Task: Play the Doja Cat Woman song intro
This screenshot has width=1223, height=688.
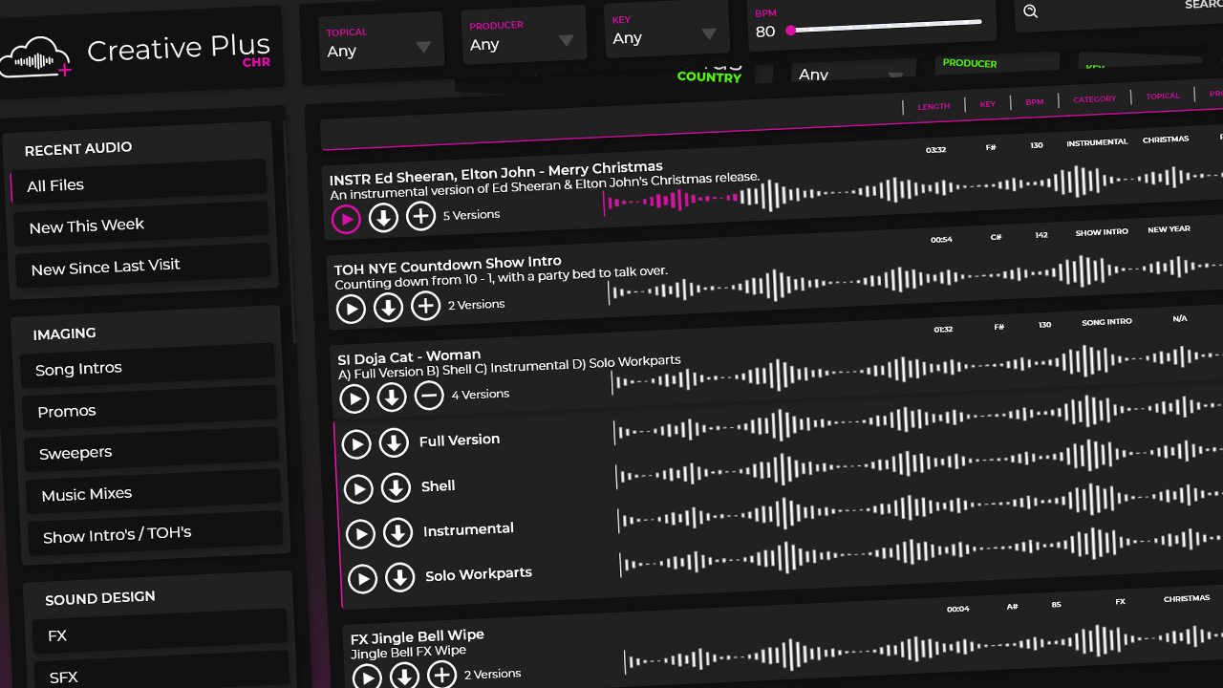Action: click(x=354, y=398)
